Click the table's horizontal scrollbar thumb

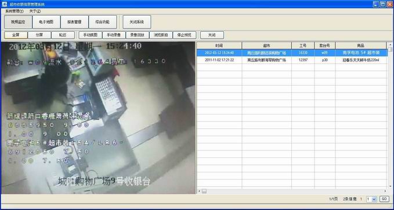click(204, 191)
